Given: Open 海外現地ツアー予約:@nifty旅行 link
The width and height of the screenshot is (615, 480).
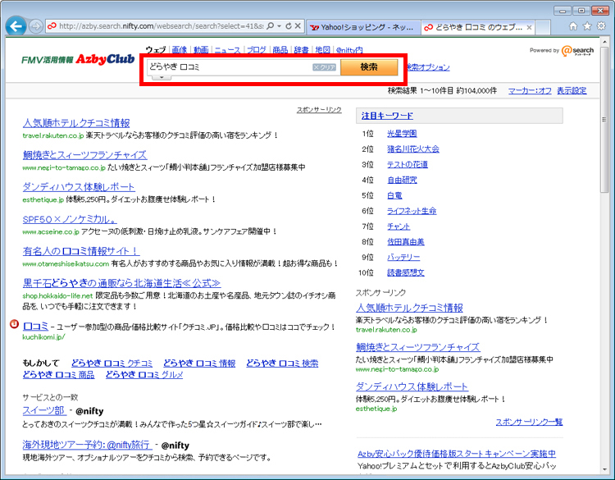Looking at the screenshot, I should pos(87,445).
